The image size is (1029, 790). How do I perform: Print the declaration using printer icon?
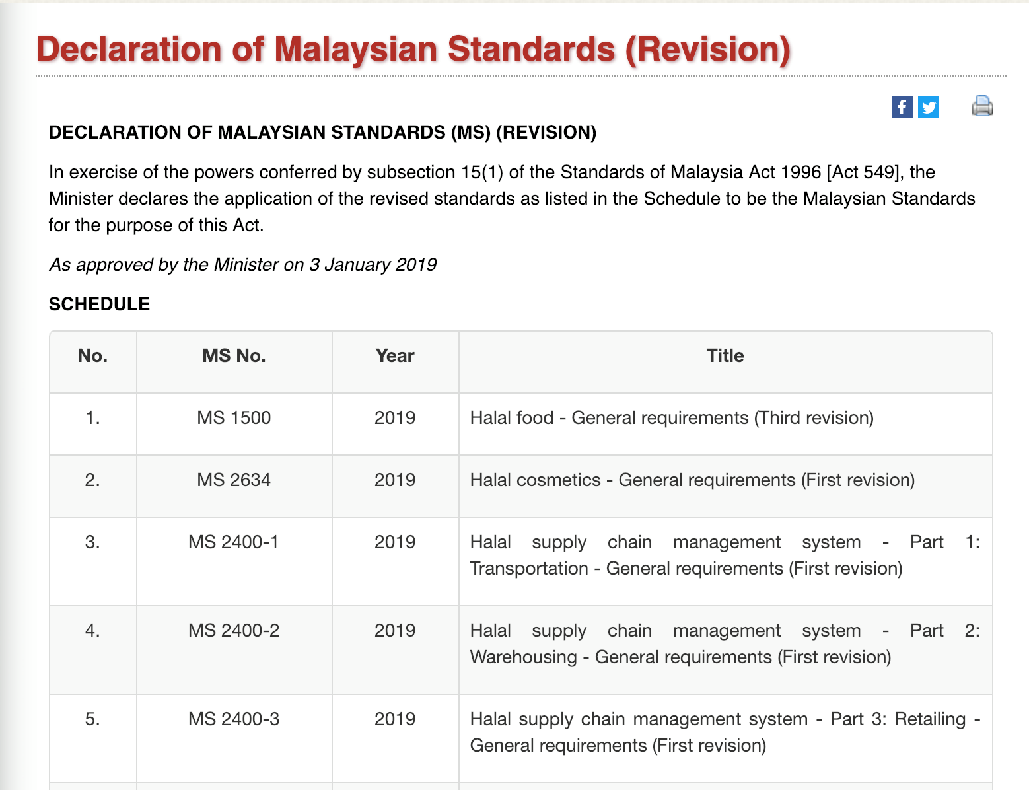tap(983, 106)
